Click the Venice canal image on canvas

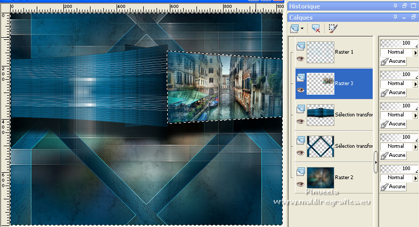(225, 87)
